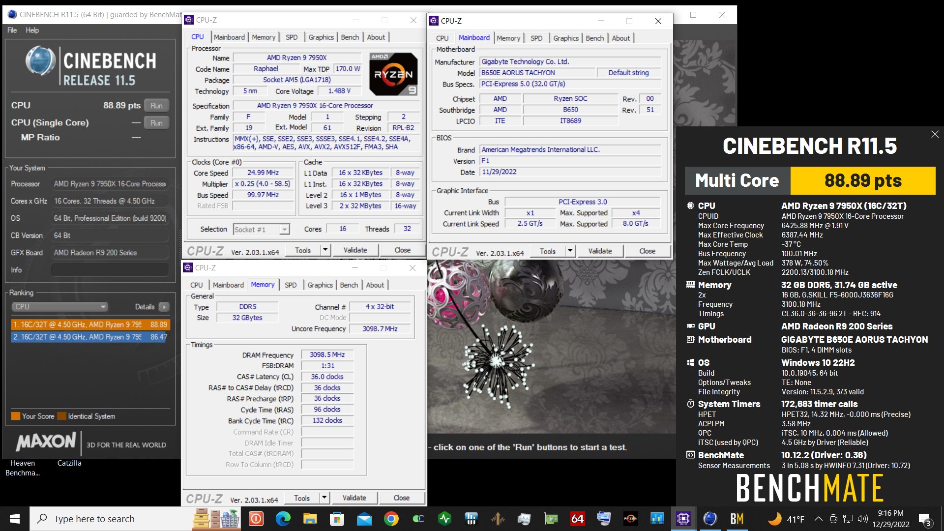Open Memory tab in top-left CPU-Z window

264,37
